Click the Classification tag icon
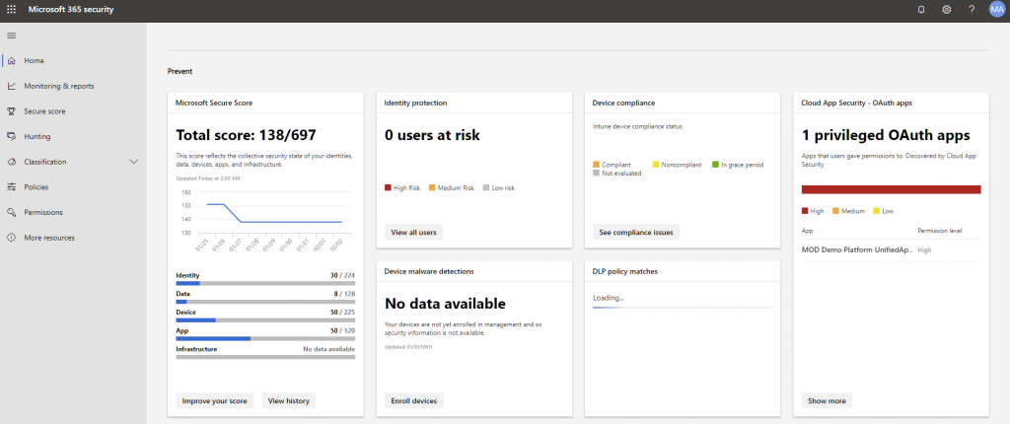Image resolution: width=1010 pixels, height=424 pixels. click(x=11, y=162)
